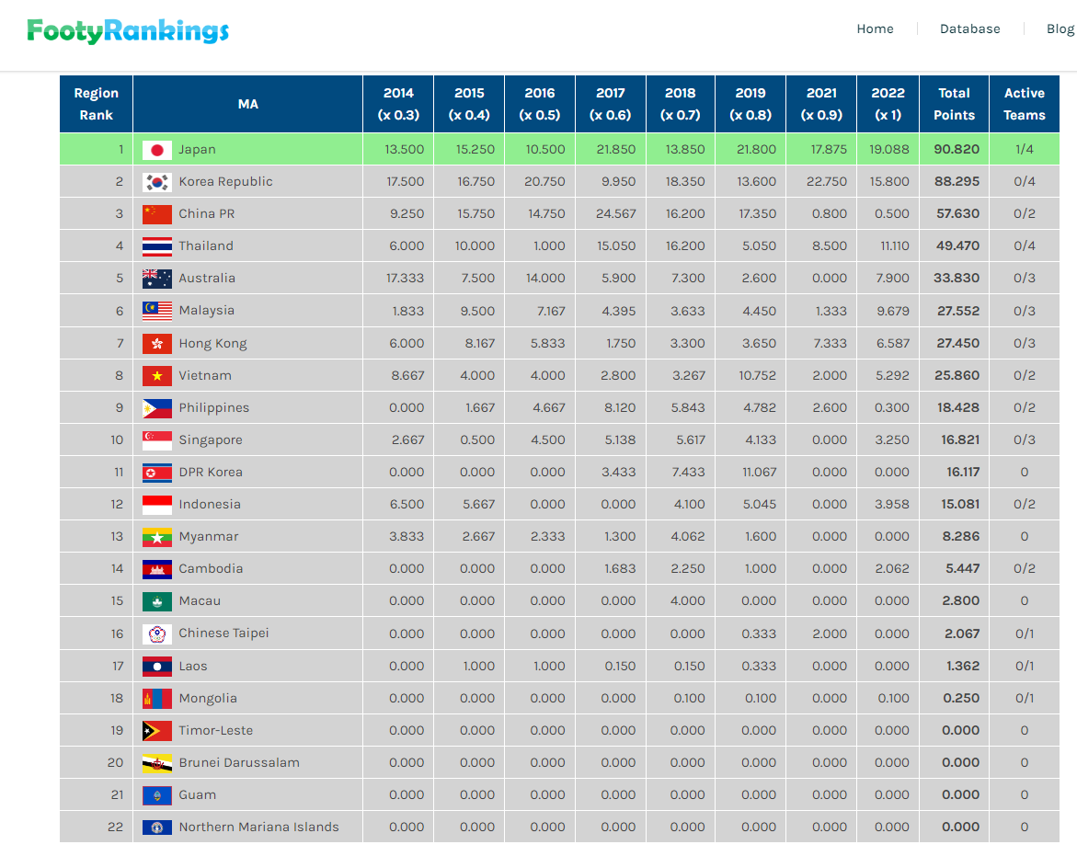Click the Brunei Darussalam flag icon

click(156, 763)
